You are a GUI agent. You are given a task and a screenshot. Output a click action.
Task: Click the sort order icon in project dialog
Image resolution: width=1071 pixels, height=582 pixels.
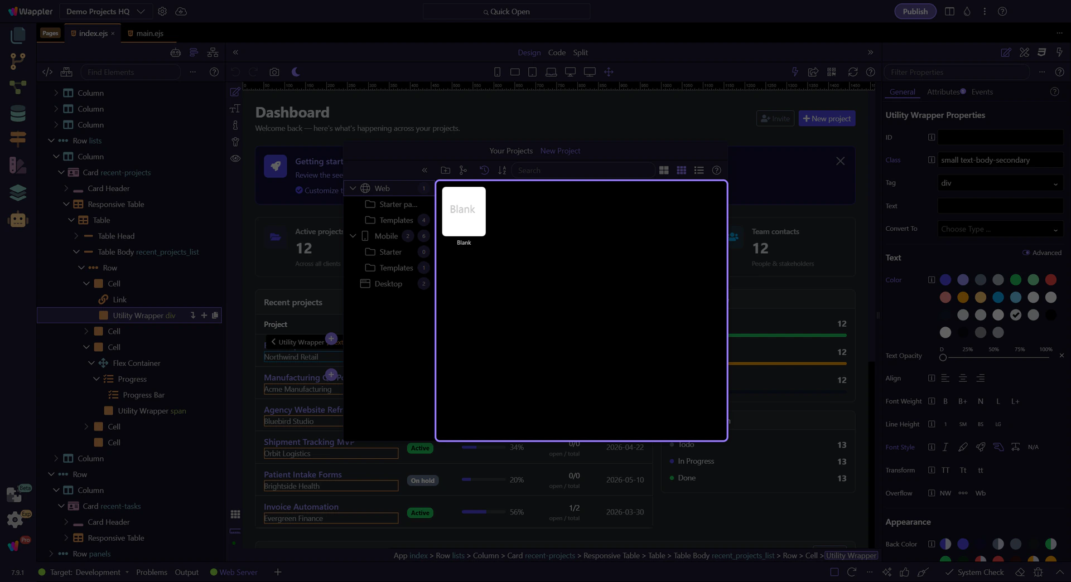coord(502,171)
